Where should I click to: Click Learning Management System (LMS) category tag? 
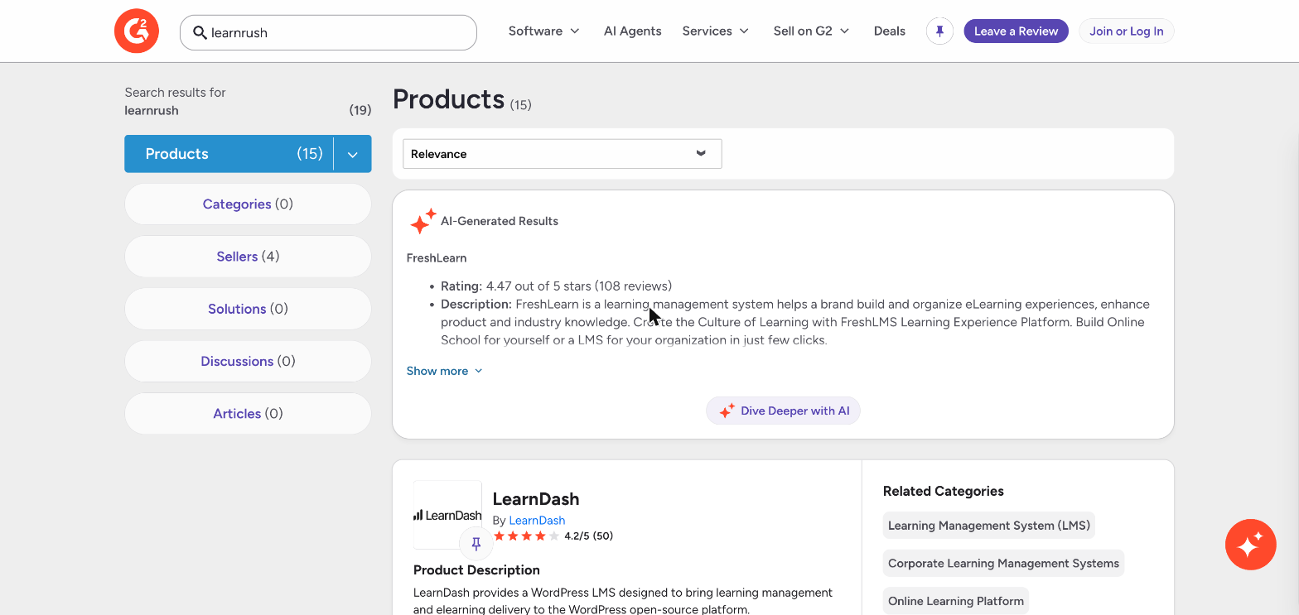[988, 526]
